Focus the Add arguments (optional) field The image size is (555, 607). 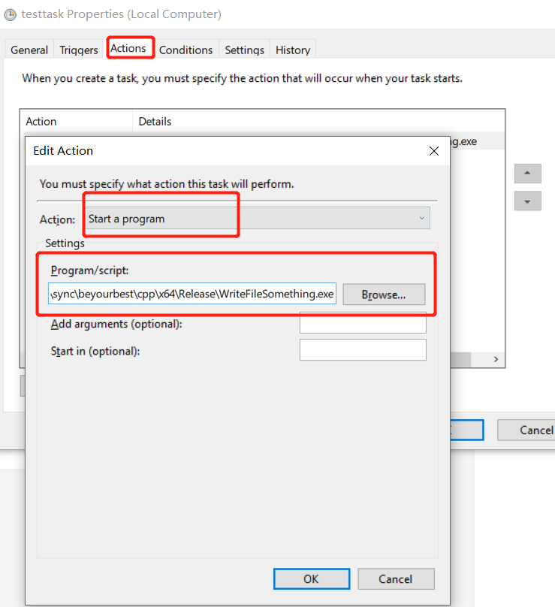pos(363,322)
